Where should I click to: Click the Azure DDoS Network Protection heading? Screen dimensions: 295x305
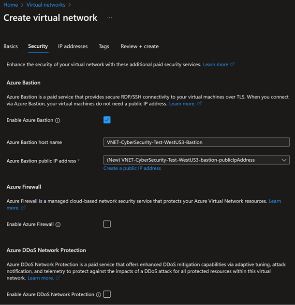[46, 250]
